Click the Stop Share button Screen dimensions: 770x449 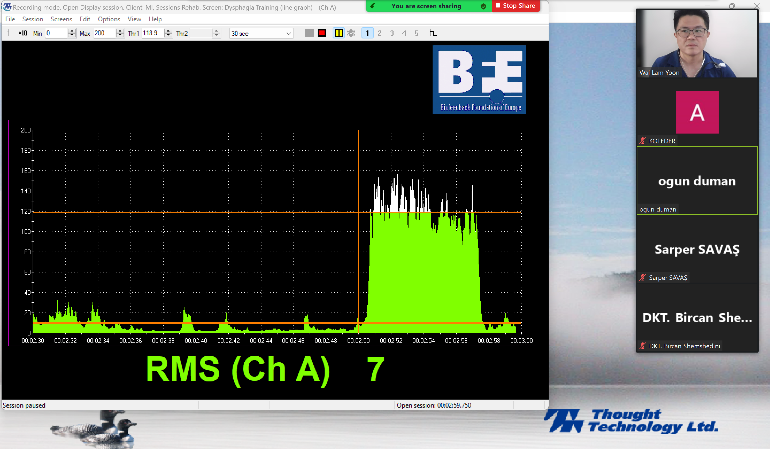[x=515, y=6]
